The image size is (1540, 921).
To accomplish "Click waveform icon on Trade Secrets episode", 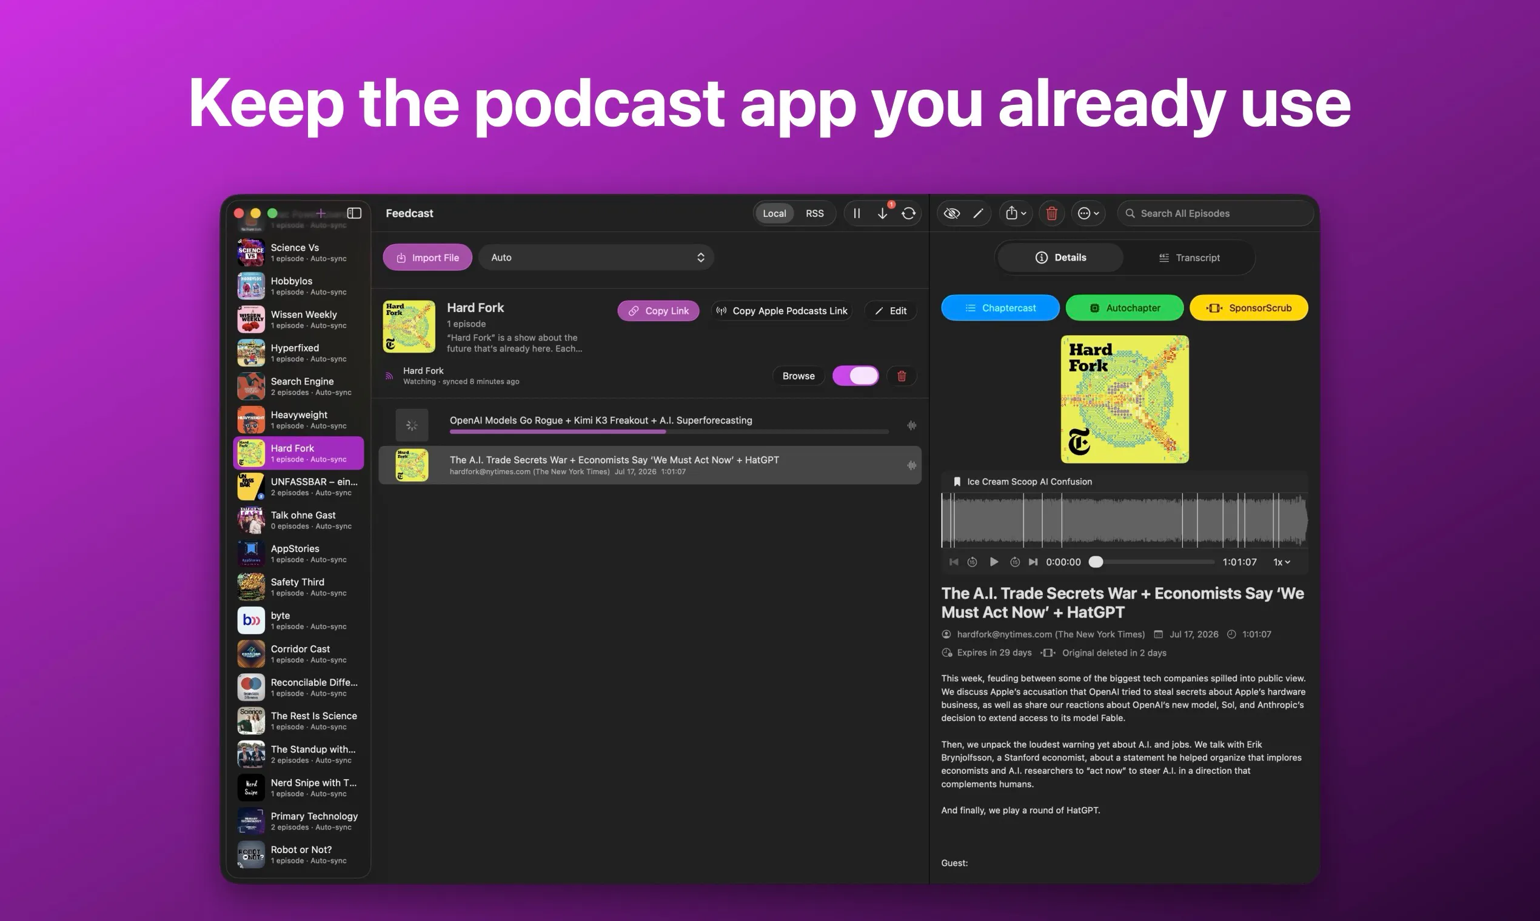I will [911, 465].
